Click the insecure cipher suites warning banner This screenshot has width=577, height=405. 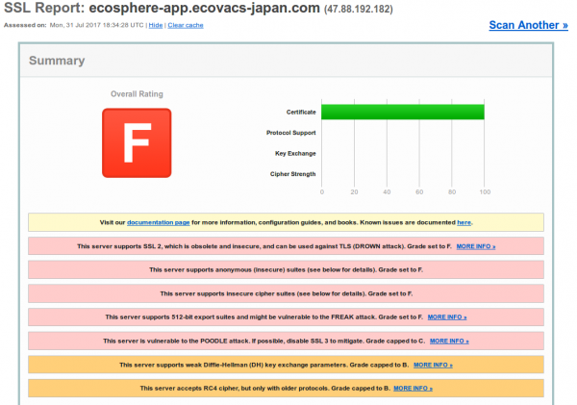coord(286,293)
